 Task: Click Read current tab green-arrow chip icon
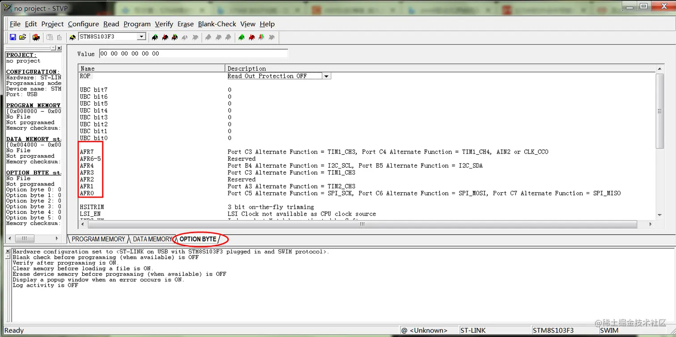click(155, 37)
